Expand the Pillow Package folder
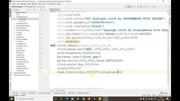Viewport: 180px width, 101px height. 15,39
